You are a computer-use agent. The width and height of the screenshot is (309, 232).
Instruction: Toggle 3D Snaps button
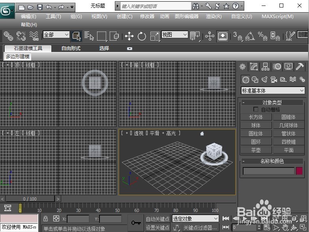tap(238, 36)
